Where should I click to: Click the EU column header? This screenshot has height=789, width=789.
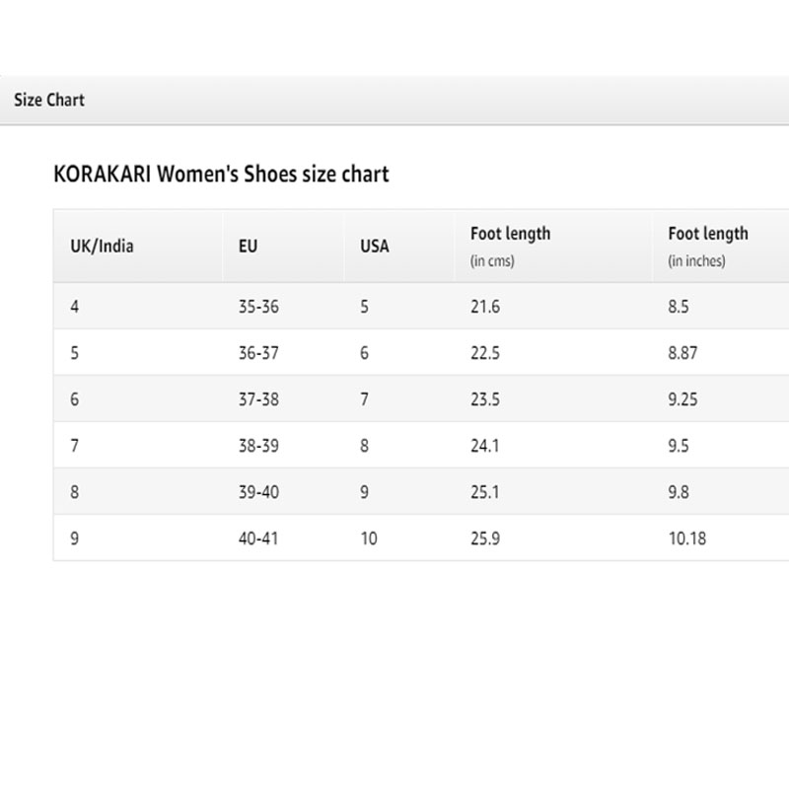coord(249,246)
